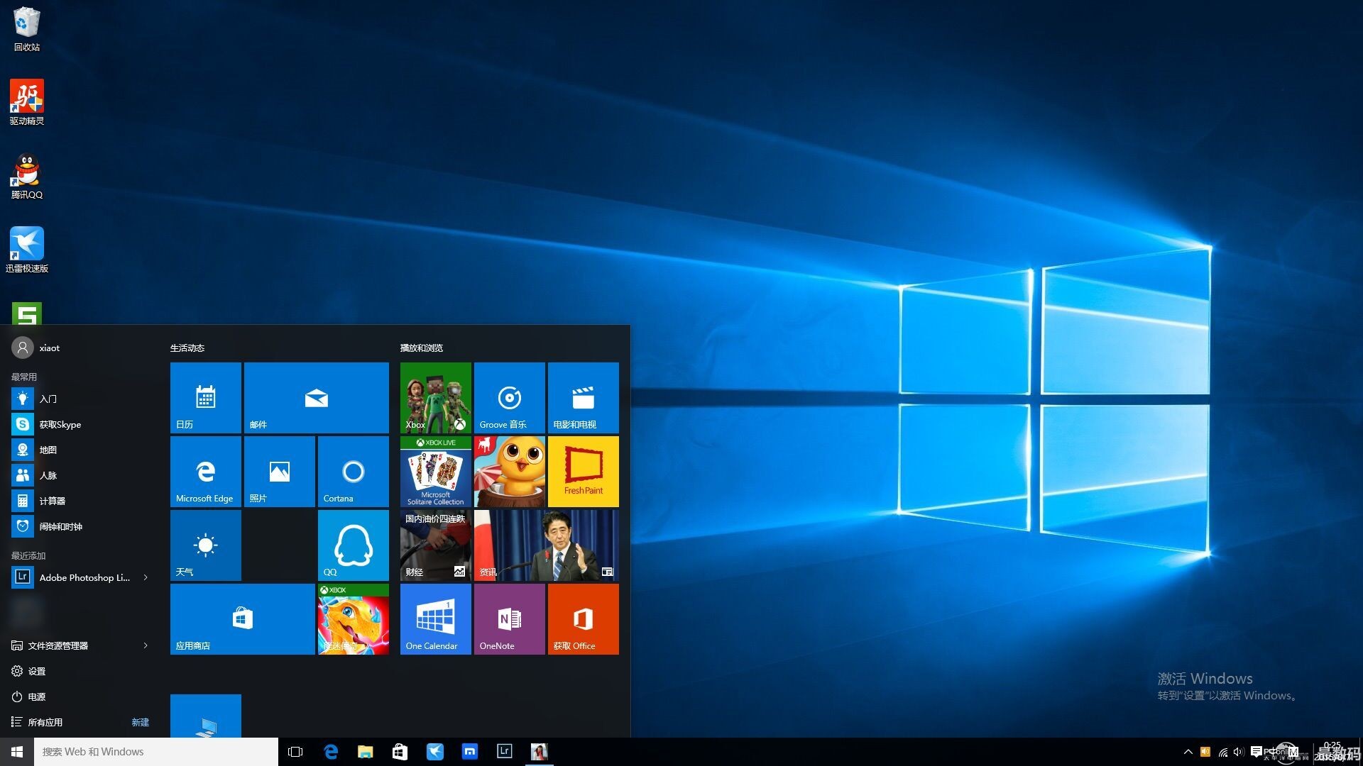
Task: Open Maps (地图) from most used list
Action: [x=80, y=450]
